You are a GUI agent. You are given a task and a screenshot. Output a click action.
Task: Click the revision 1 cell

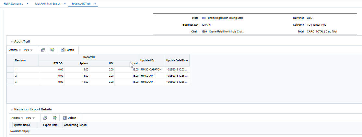pos(26,69)
